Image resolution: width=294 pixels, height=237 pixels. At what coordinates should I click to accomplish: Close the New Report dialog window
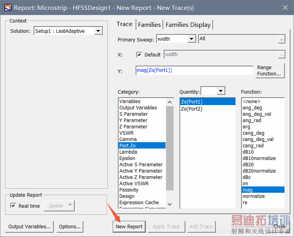pos(285,8)
